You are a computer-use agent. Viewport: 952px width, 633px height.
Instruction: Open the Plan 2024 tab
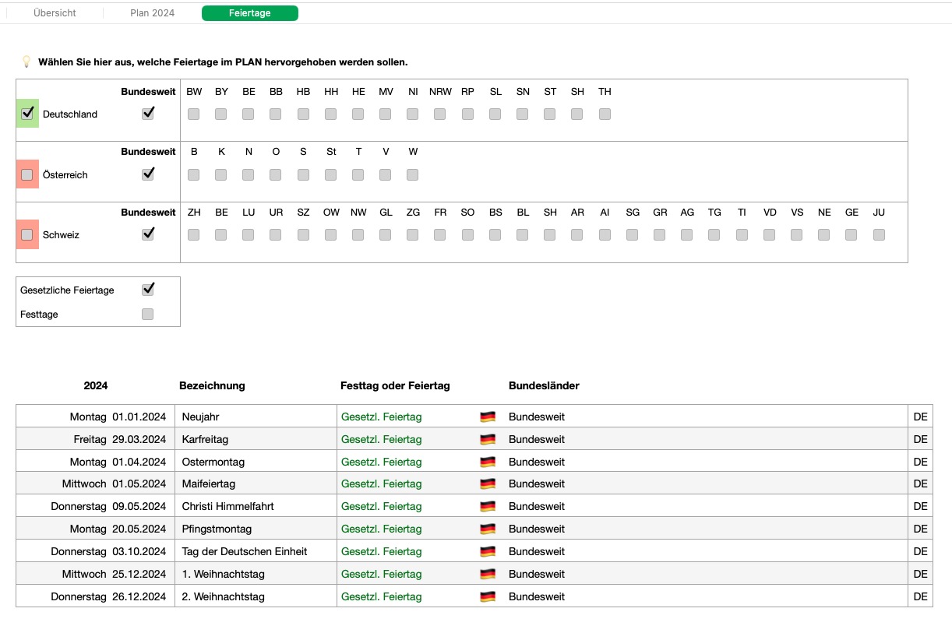[152, 13]
